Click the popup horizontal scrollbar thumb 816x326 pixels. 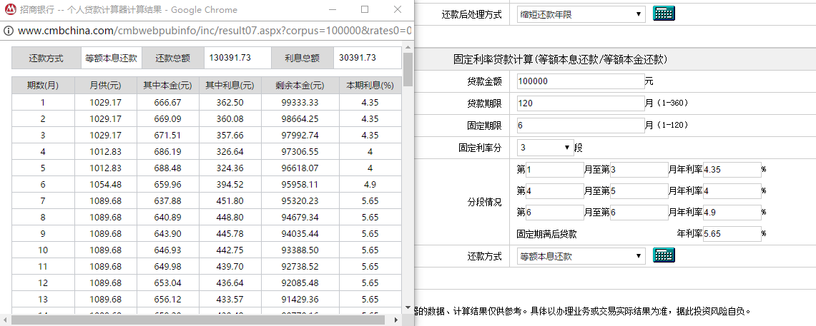coord(198,320)
